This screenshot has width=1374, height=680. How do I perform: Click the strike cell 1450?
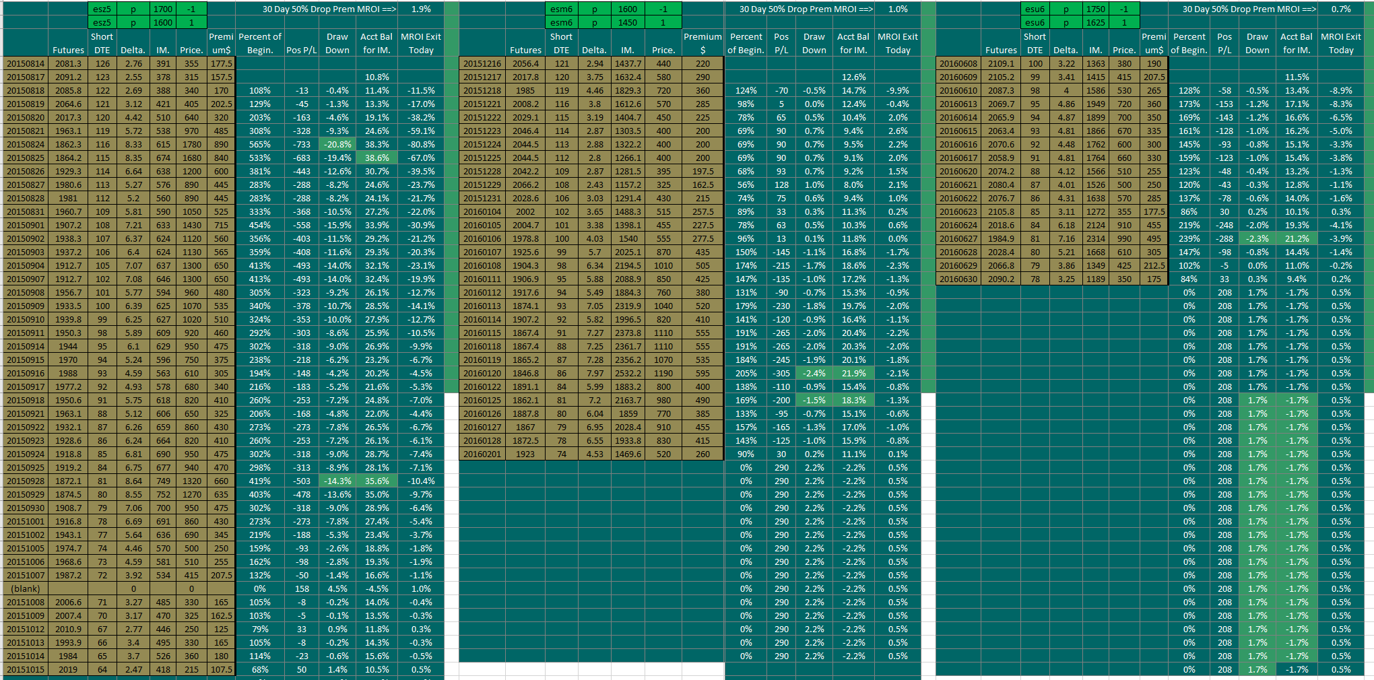click(x=627, y=23)
